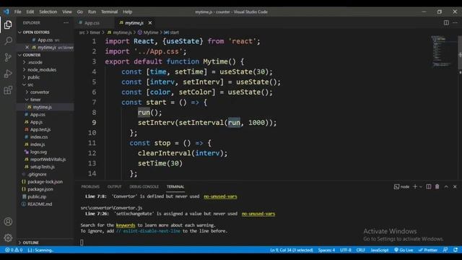Close the terminal panel
The image size is (462, 260).
pyautogui.click(x=455, y=186)
